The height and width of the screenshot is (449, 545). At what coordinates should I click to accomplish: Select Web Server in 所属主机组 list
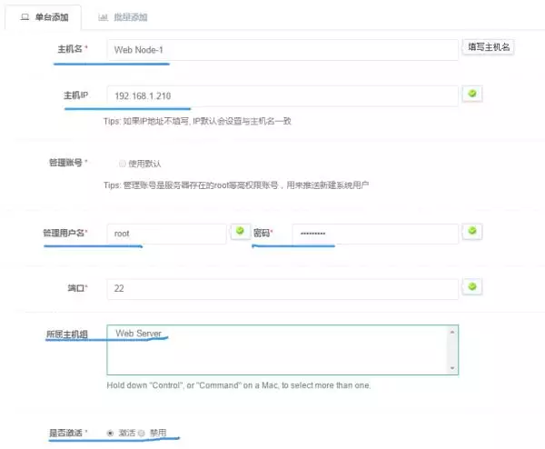pyautogui.click(x=138, y=334)
